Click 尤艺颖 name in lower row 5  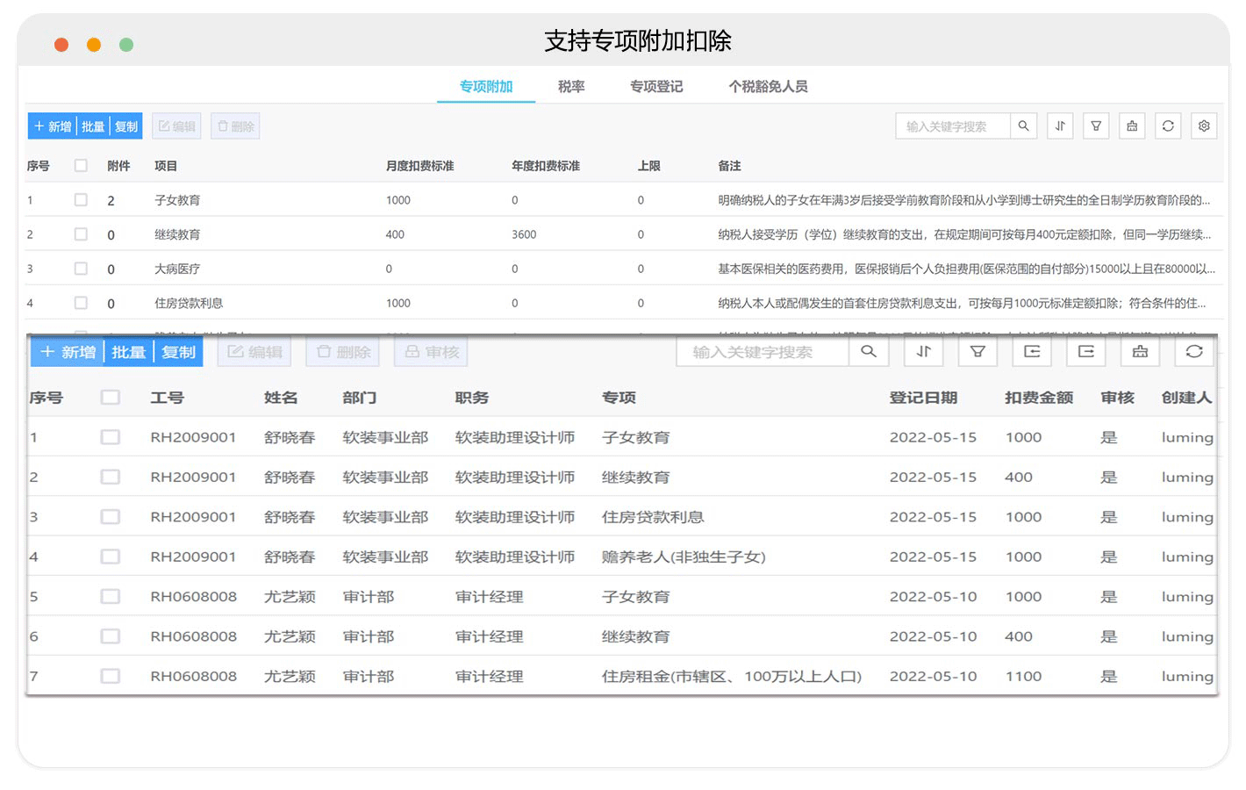[x=290, y=597]
